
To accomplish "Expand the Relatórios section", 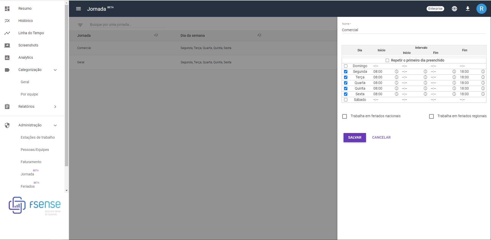I will point(55,106).
